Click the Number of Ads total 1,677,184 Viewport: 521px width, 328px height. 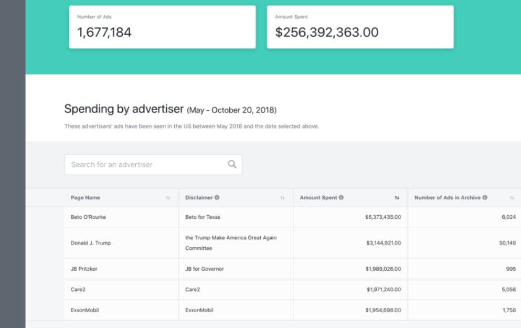104,33
